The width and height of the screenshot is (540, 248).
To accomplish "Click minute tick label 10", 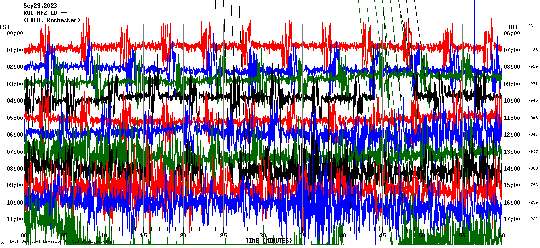I will (x=104, y=236).
